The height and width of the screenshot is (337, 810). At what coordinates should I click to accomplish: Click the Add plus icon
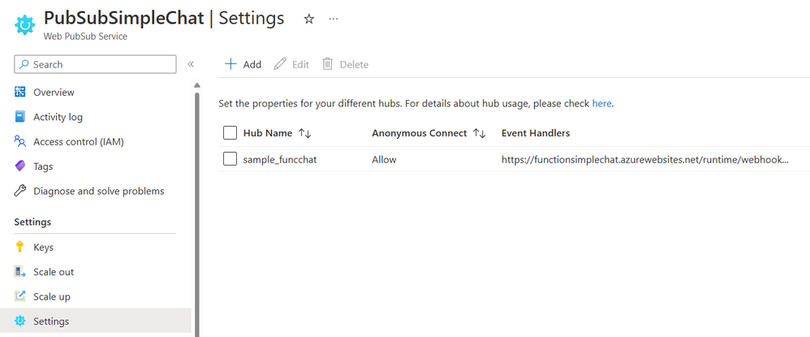pos(231,64)
